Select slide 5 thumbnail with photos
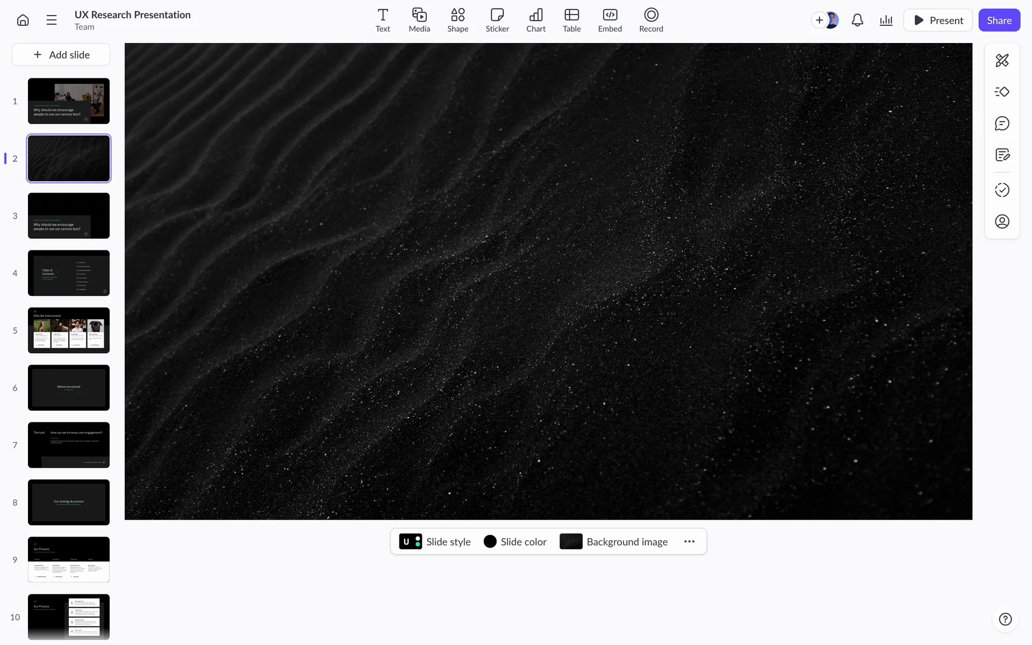Viewport: 1032px width, 645px height. click(x=69, y=330)
